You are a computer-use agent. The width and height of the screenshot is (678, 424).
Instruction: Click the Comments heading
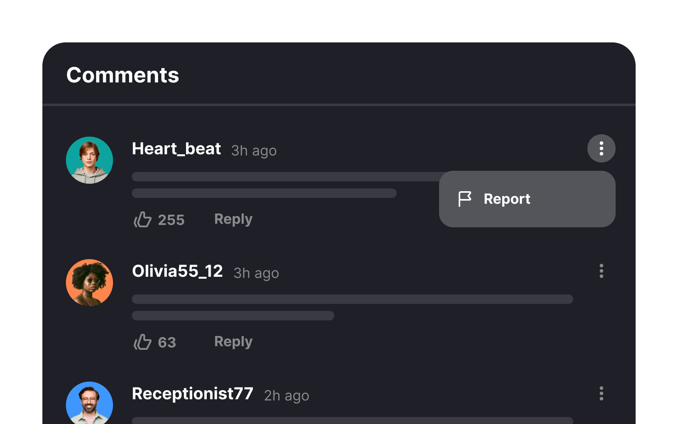[123, 75]
